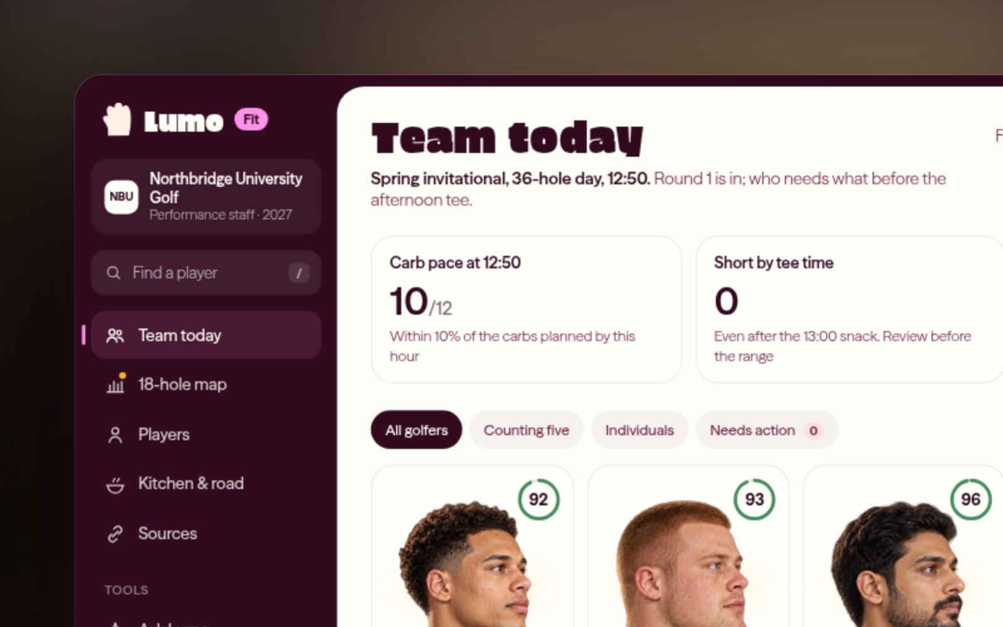This screenshot has height=627, width=1003.
Task: Click the Lumo hand logo icon
Action: (117, 119)
